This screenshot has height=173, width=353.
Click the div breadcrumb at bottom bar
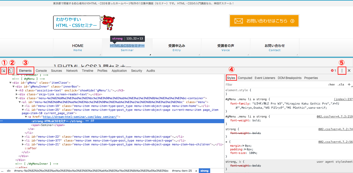(x=9, y=171)
